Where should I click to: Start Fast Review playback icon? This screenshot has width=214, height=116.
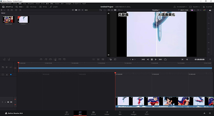tap(110, 59)
